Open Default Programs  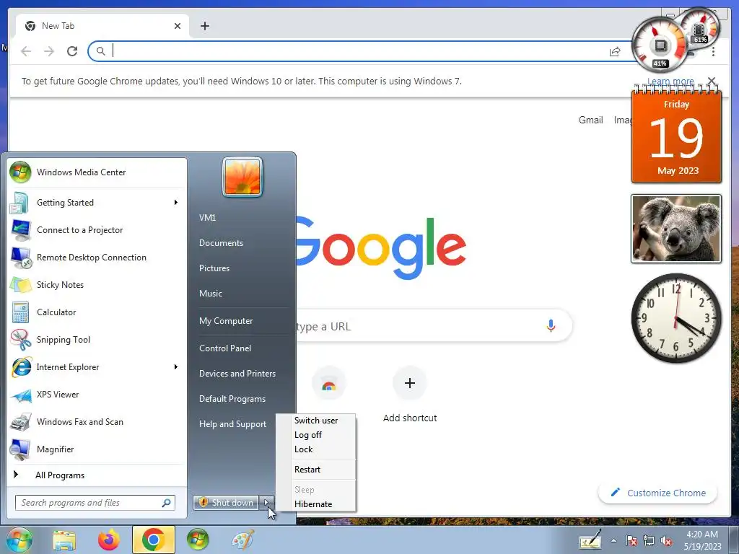pos(232,399)
